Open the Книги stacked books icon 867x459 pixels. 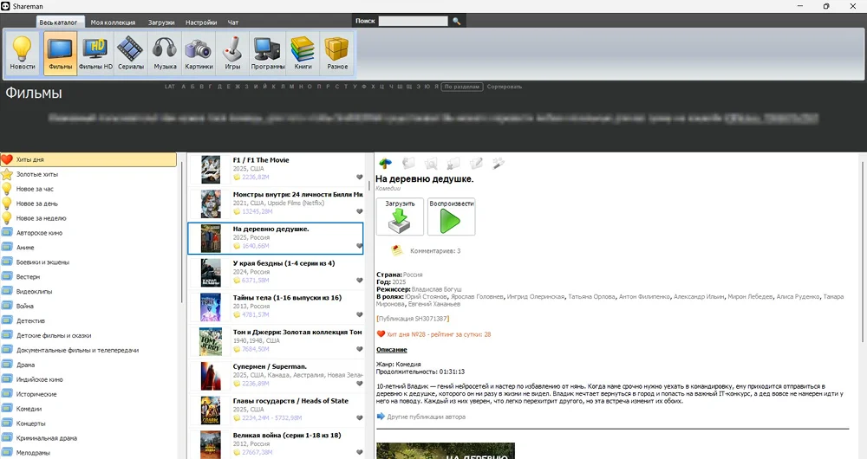(303, 53)
